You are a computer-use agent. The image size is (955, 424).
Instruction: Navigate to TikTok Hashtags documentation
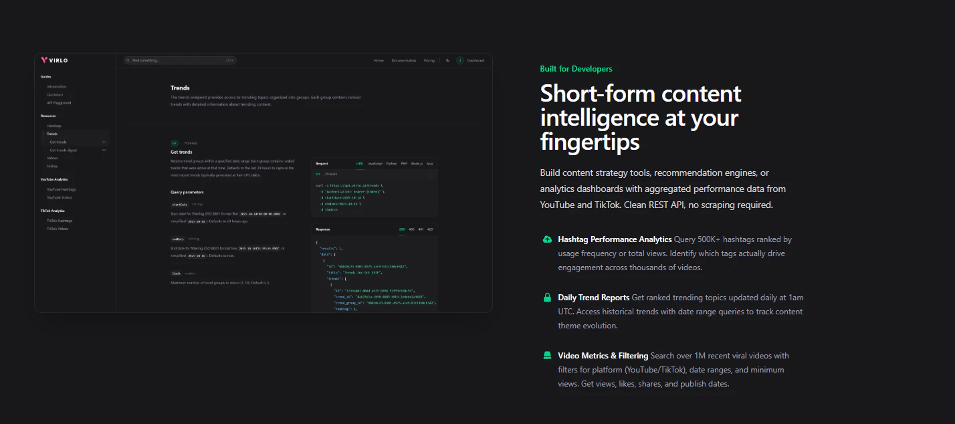coord(60,221)
